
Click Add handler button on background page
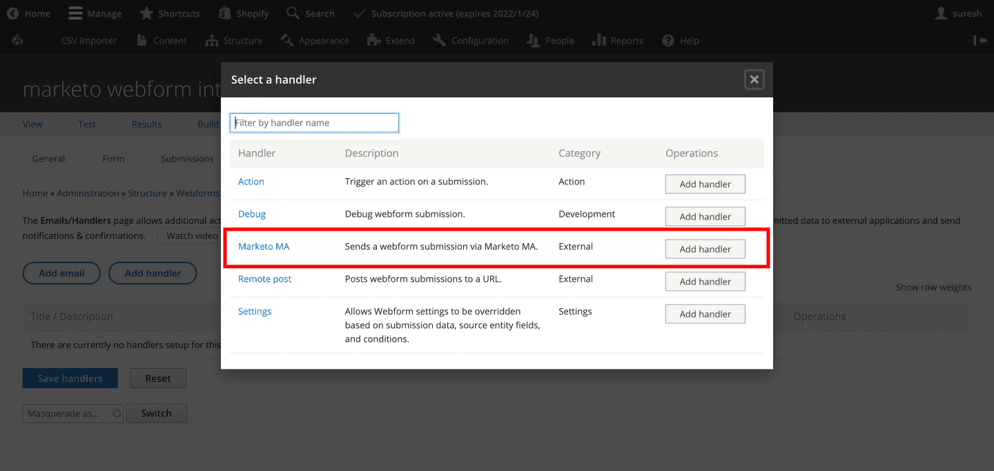click(x=153, y=273)
